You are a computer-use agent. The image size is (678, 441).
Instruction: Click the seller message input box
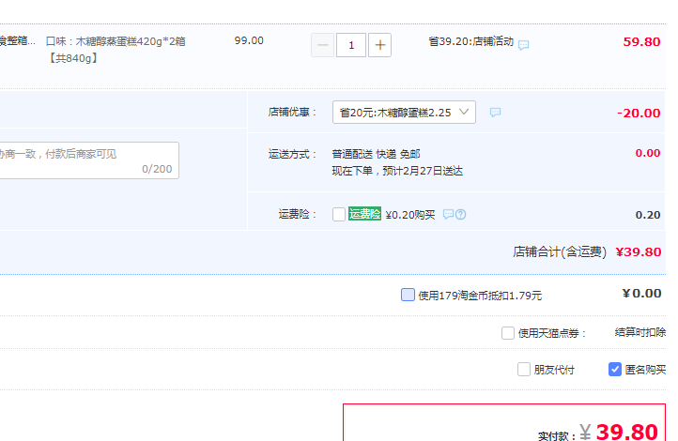coord(89,160)
